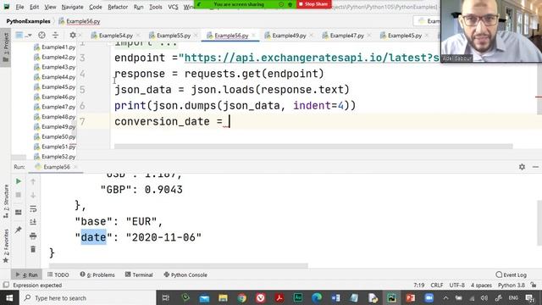542x305 pixels.
Task: Open the File menu
Action: click(19, 7)
